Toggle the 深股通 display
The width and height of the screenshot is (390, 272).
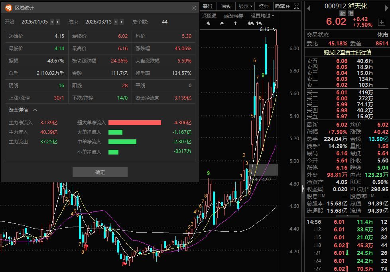coord(209,15)
